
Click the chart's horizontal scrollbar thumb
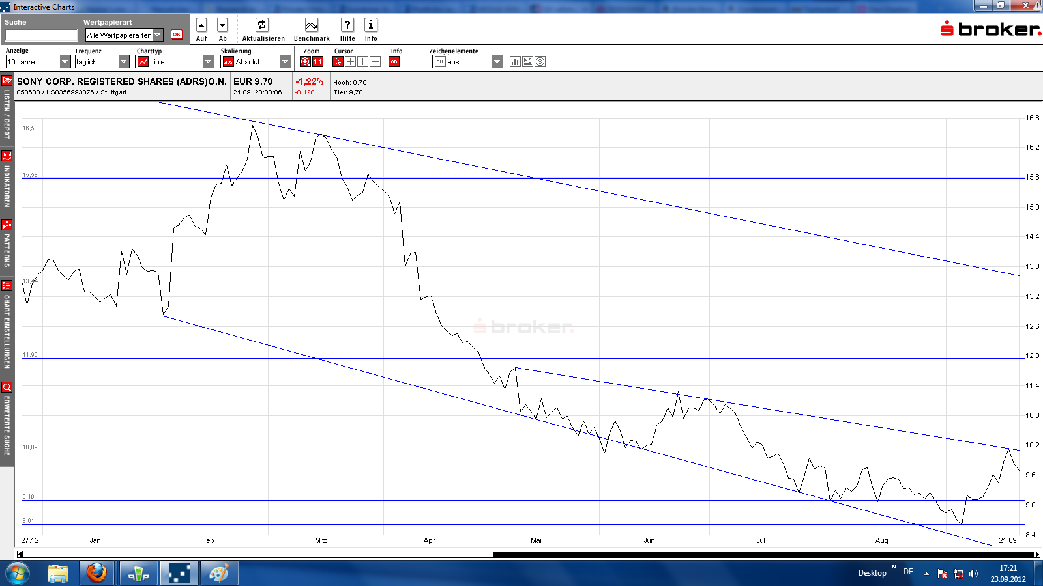(763, 555)
